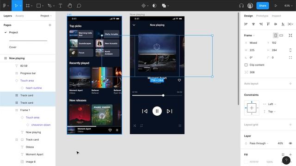The image size is (296, 166).
Task: Select the Pen tool
Action: pos(49,6)
